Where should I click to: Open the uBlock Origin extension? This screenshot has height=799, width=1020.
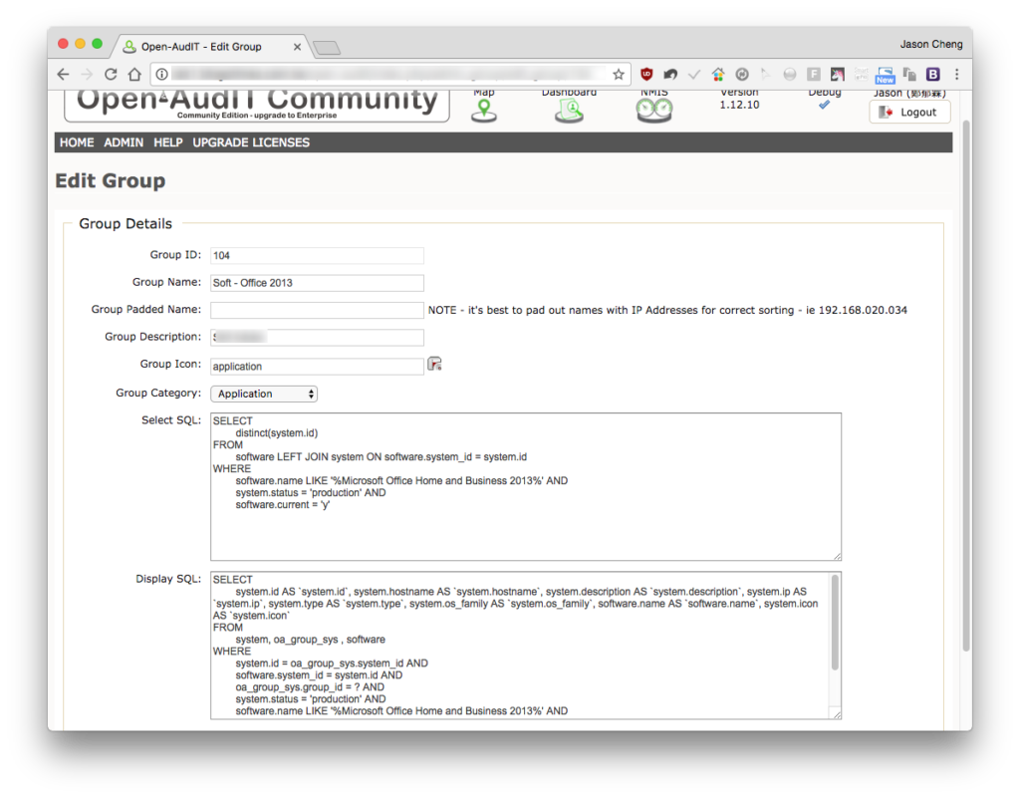[x=646, y=74]
